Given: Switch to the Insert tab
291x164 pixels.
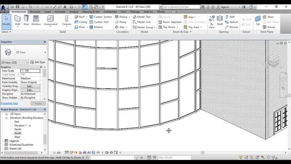Looking at the screenshot, I should pos(47,12).
